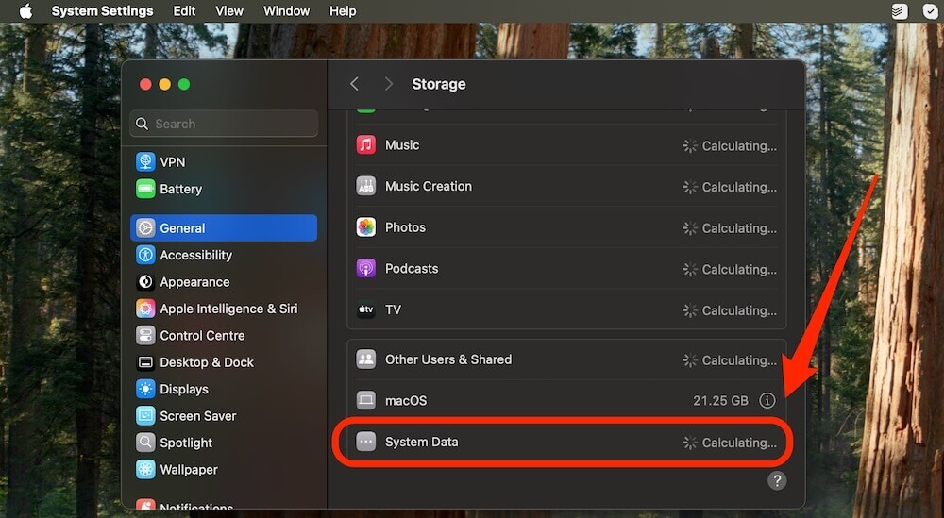The height and width of the screenshot is (518, 944).
Task: Click the macOS info button
Action: 767,401
